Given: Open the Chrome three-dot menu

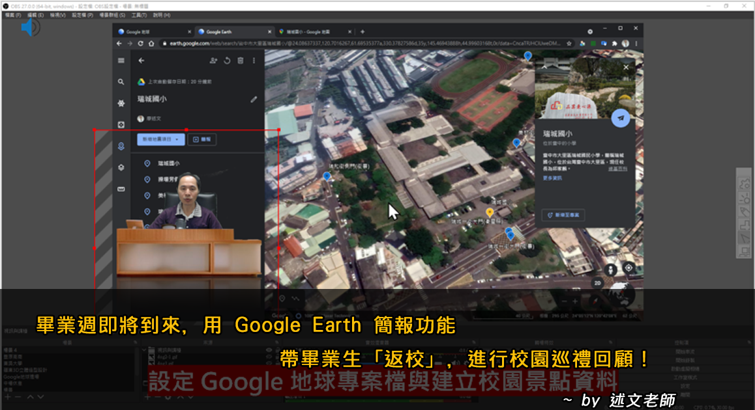Looking at the screenshot, I should click(636, 43).
